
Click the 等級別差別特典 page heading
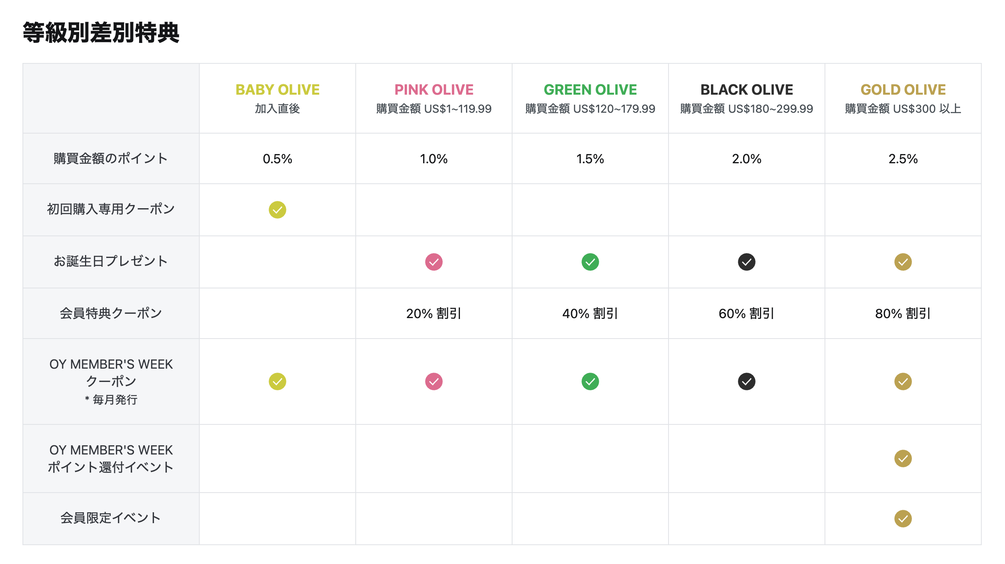click(101, 32)
